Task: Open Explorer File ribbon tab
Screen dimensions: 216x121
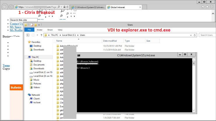Action: (29, 30)
